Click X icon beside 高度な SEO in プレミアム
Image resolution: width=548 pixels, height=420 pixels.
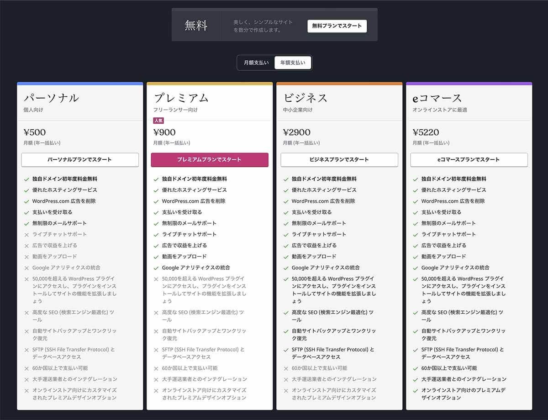pyautogui.click(x=156, y=313)
